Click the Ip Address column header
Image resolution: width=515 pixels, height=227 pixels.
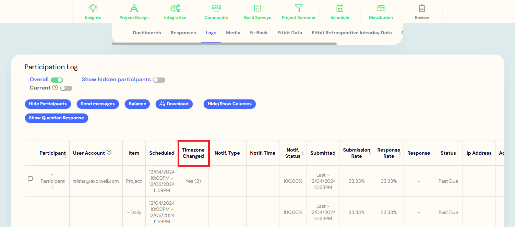click(479, 153)
